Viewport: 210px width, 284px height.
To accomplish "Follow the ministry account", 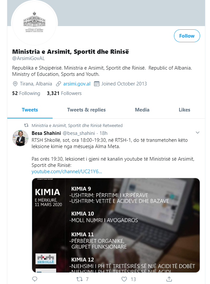I will [x=187, y=36].
